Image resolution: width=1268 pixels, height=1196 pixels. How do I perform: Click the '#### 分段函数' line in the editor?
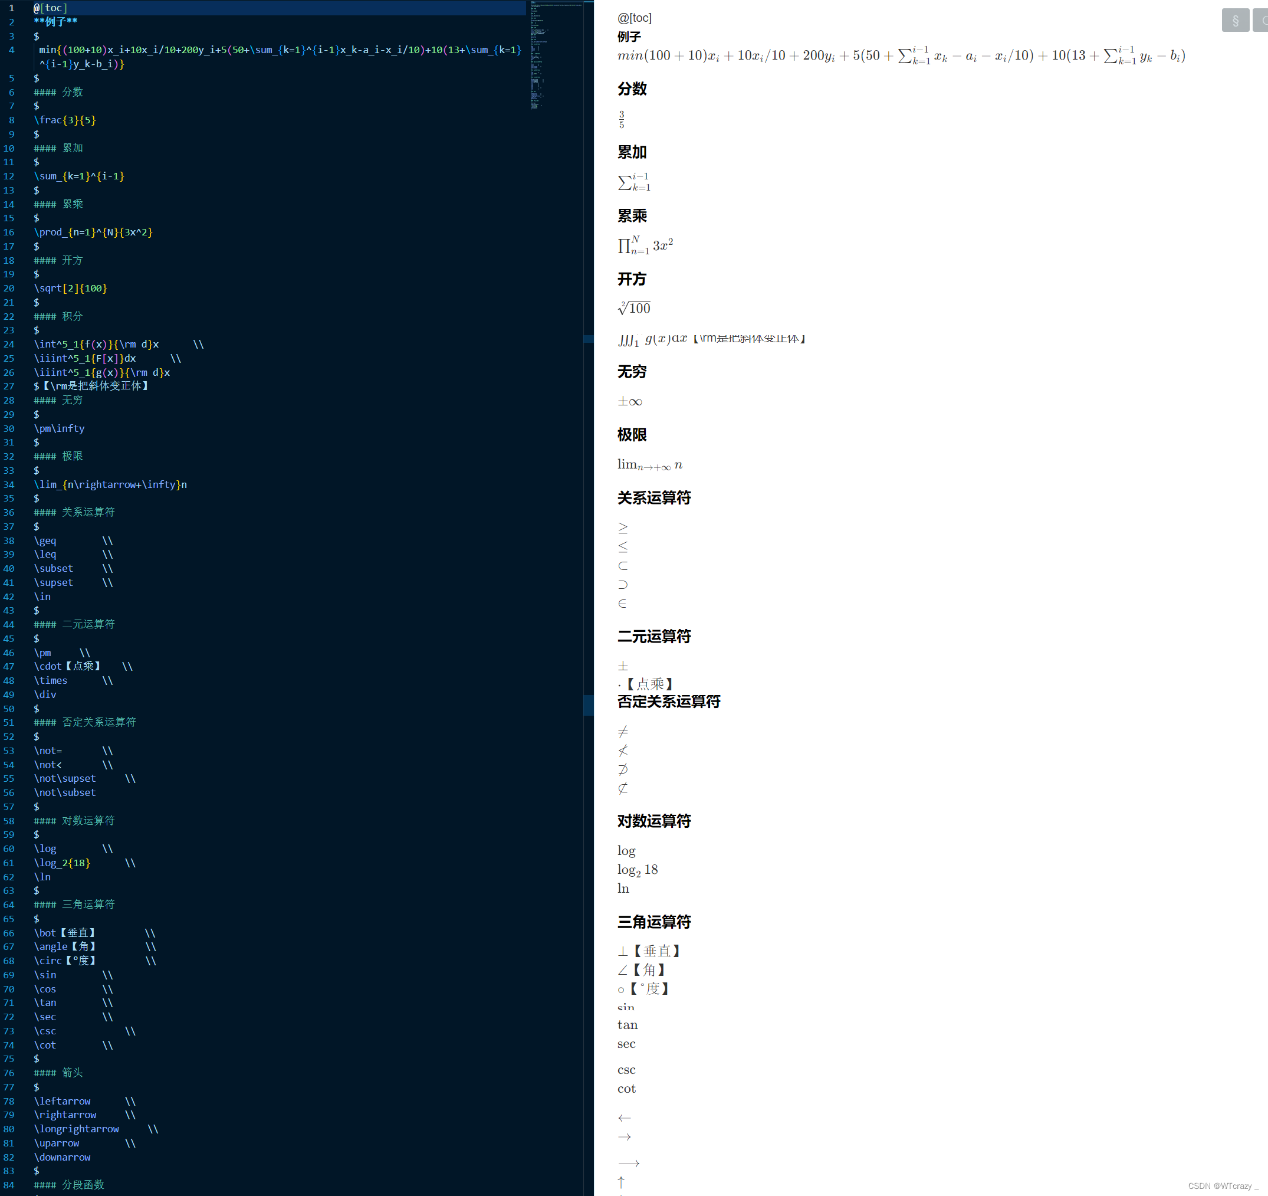coord(69,1185)
